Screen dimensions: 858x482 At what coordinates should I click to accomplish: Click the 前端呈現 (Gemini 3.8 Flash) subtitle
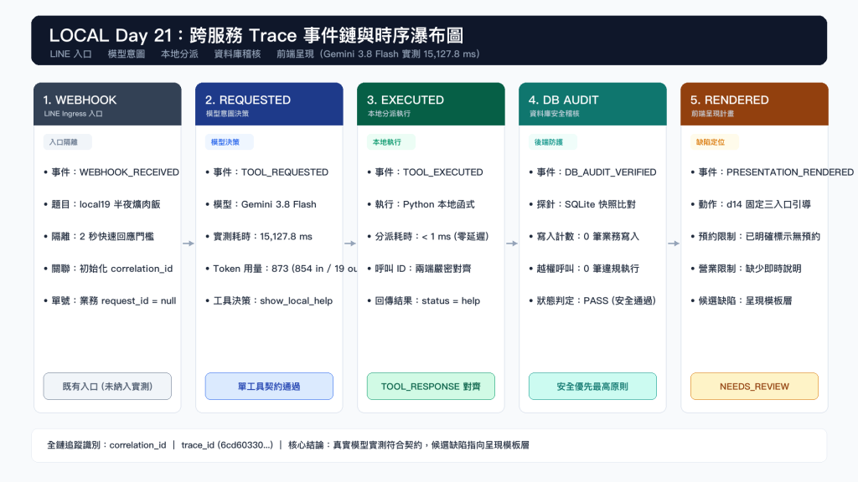(x=378, y=54)
